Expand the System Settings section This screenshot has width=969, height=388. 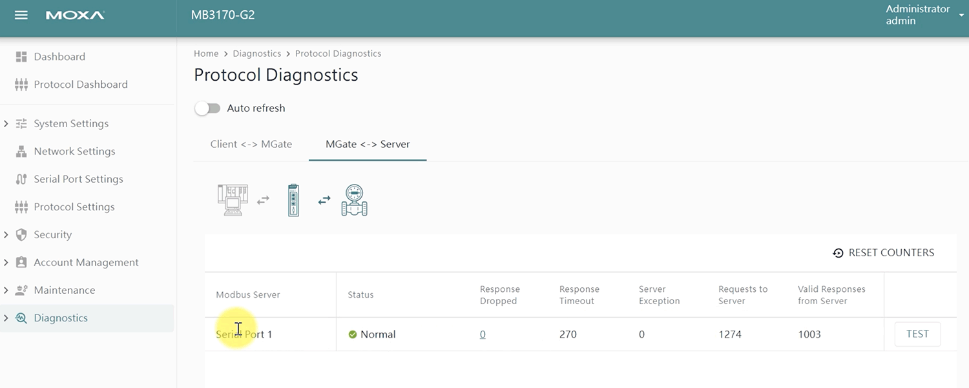[x=6, y=124]
